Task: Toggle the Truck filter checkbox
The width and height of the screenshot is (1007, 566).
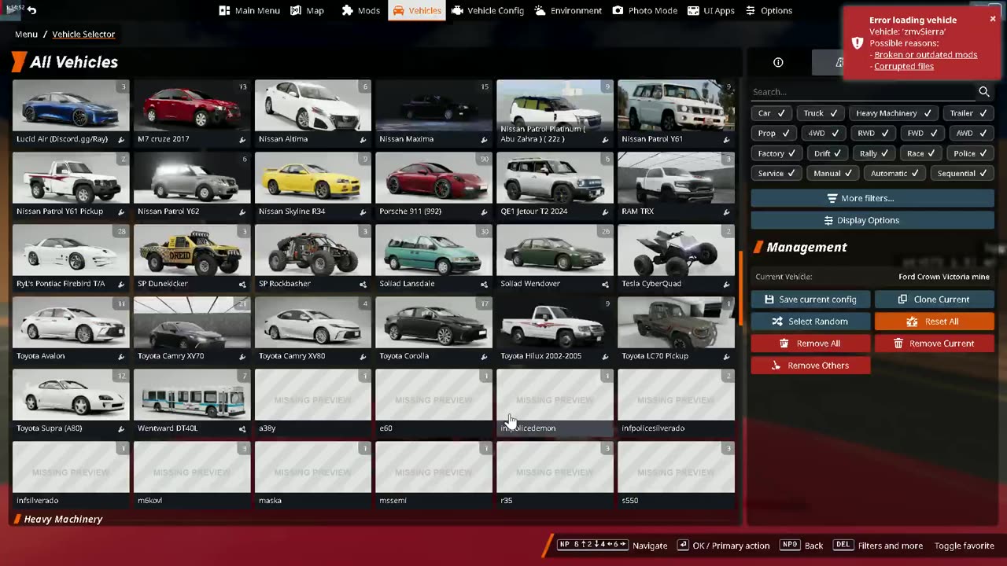Action: (x=821, y=113)
